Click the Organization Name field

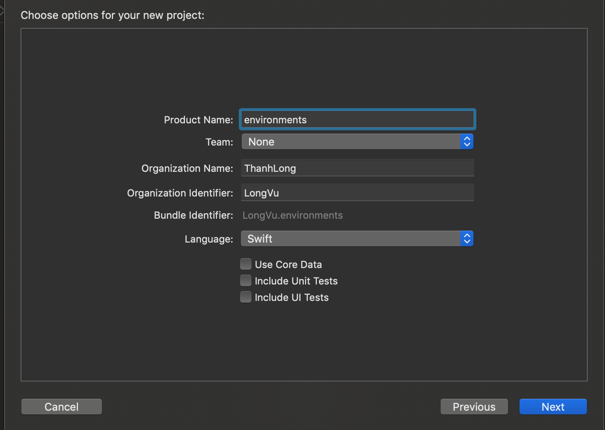357,168
